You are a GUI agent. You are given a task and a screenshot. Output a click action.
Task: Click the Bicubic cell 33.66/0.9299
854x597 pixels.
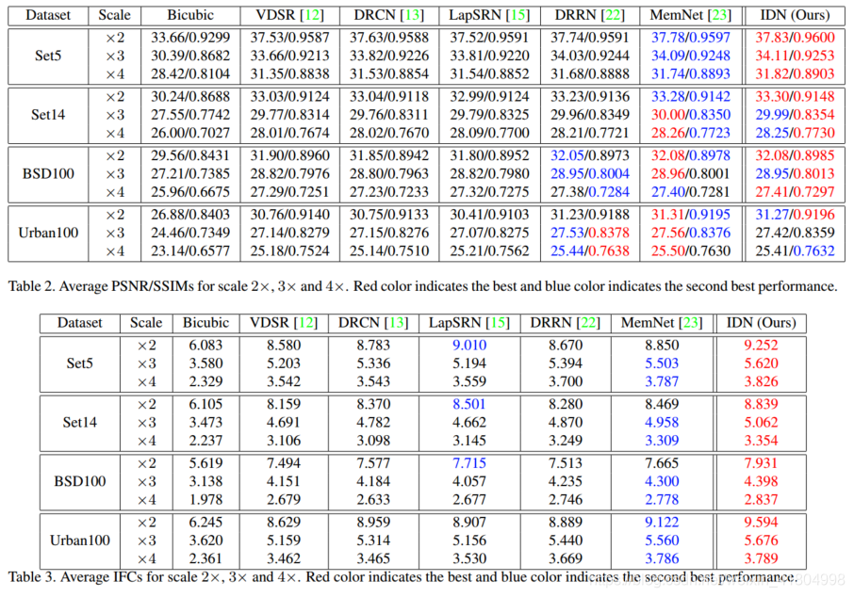(x=190, y=38)
